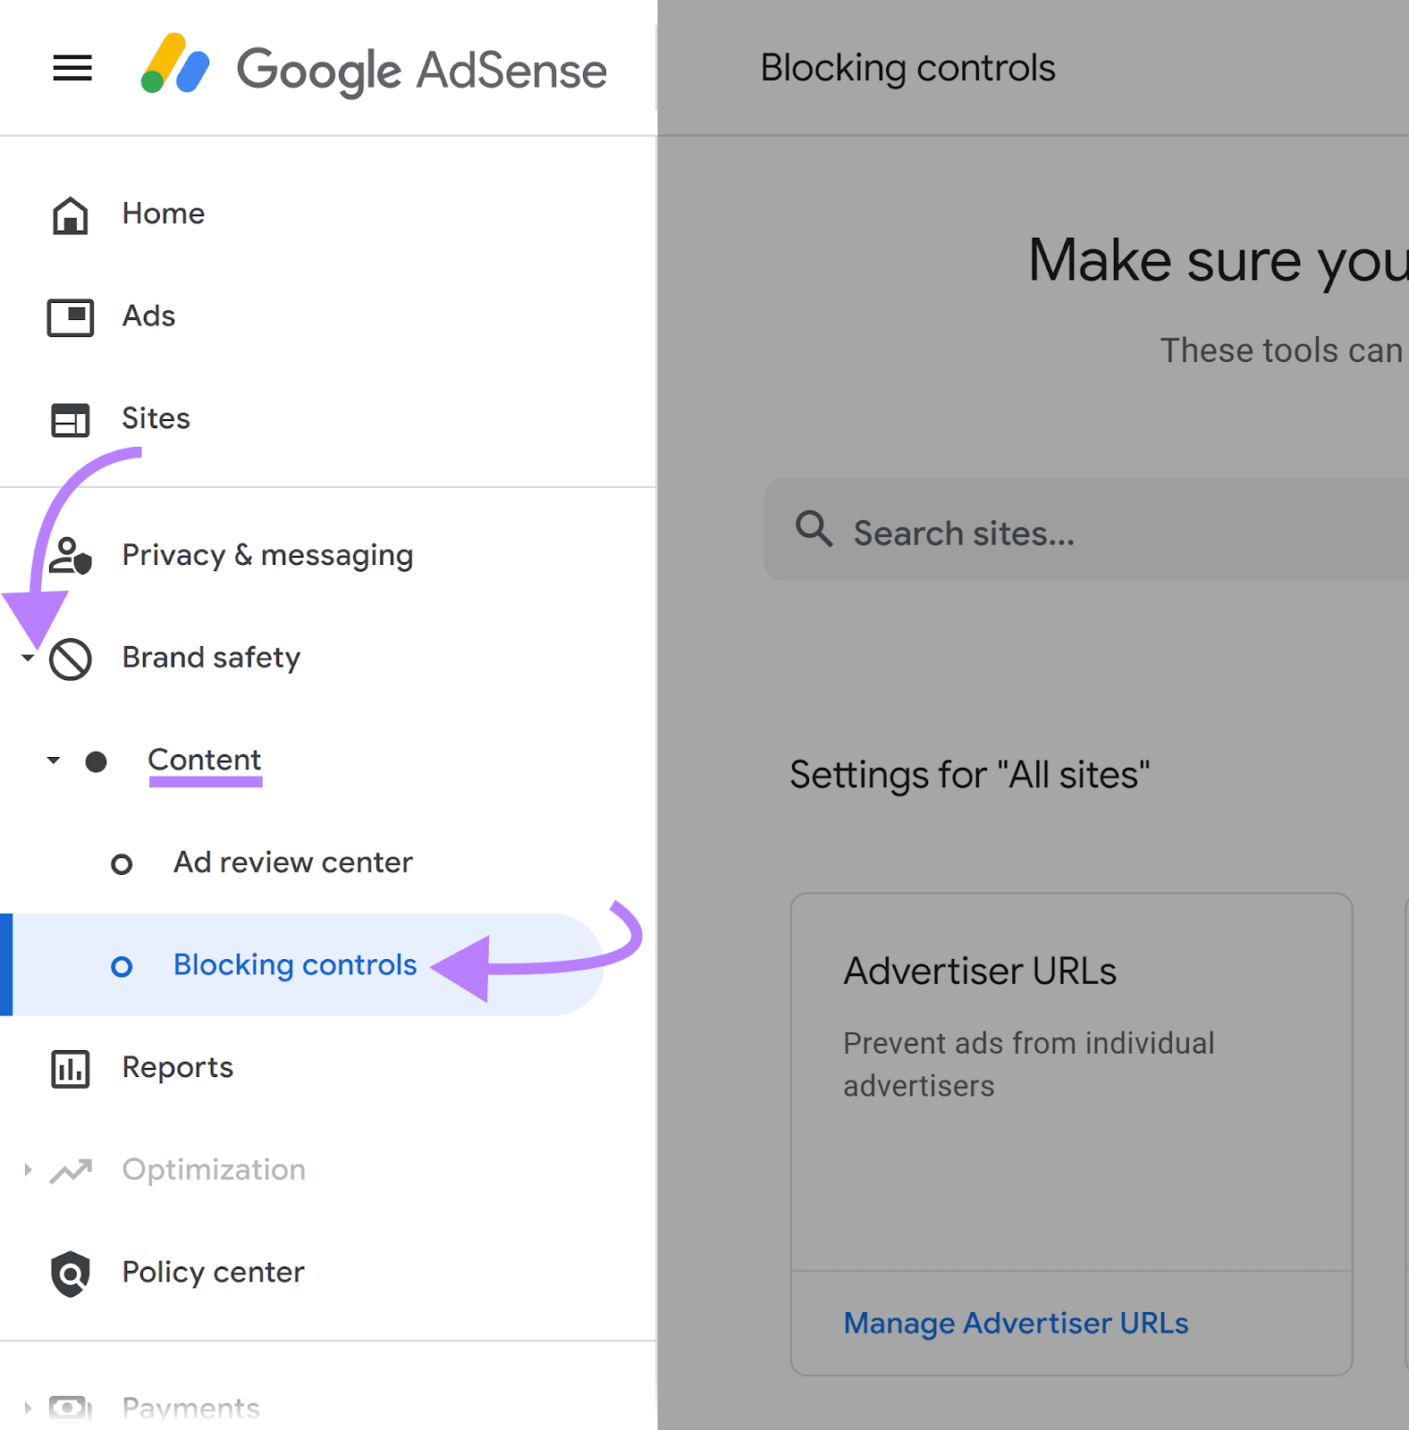Open Ad review center

pyautogui.click(x=293, y=862)
